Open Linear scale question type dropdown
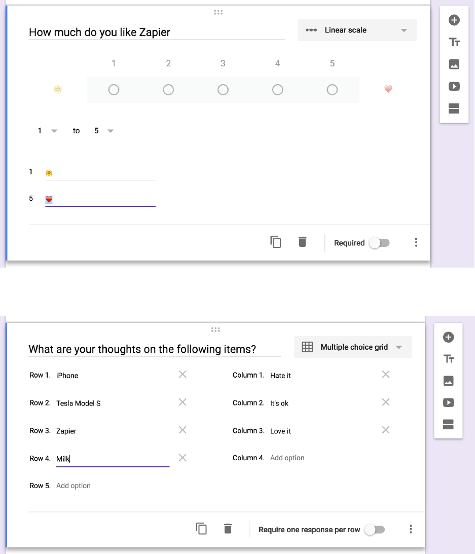The height and width of the screenshot is (554, 475). [x=357, y=30]
